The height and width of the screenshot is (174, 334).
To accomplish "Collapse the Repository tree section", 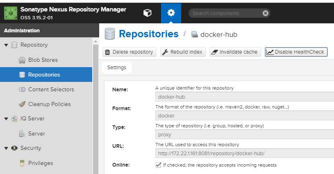I will click(6, 45).
